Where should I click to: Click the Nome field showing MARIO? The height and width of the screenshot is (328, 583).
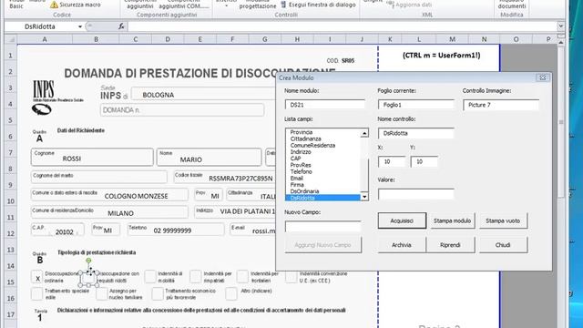click(x=209, y=157)
